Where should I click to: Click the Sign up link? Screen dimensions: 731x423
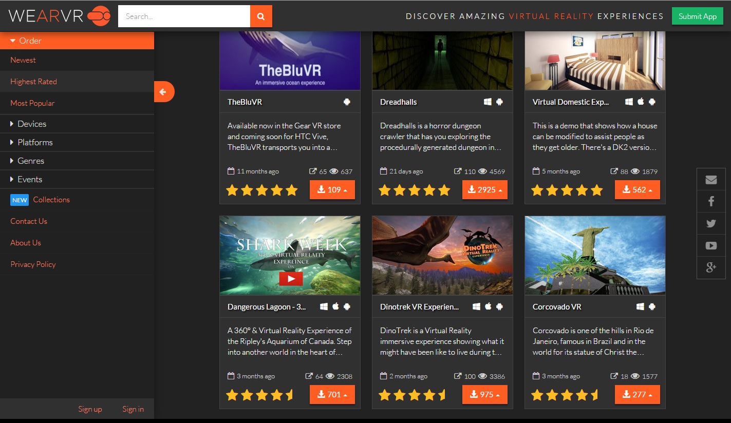(x=90, y=409)
